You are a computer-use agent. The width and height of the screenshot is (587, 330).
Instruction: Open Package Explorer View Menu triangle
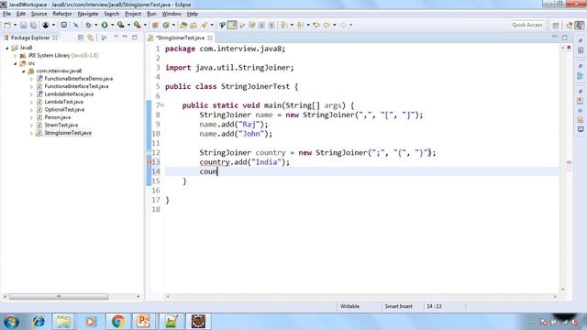coord(116,37)
